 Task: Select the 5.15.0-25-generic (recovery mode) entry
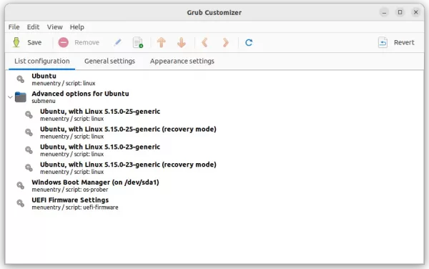pos(214,132)
